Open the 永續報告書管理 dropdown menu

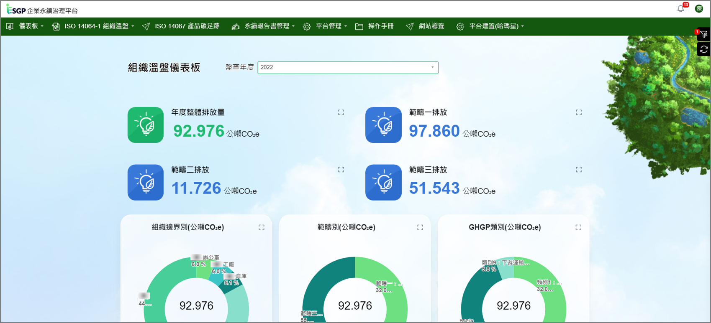click(x=263, y=26)
